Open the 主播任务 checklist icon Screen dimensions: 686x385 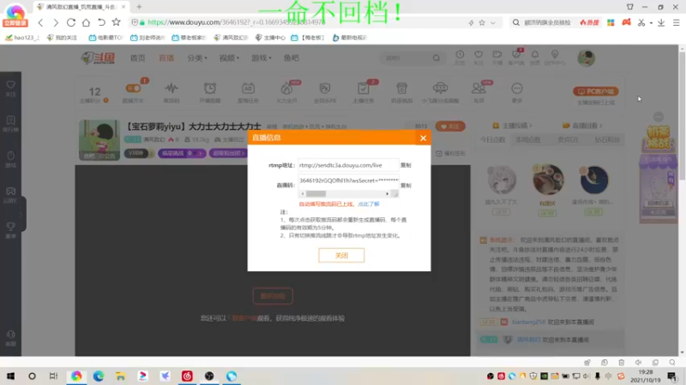click(x=363, y=89)
